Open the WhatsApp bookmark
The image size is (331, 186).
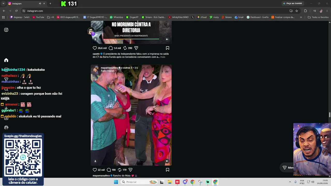[x=116, y=17]
